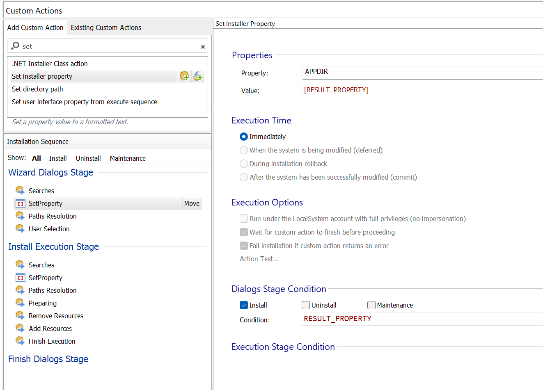Select the Immediately radio button
The width and height of the screenshot is (543, 390).
(x=244, y=137)
